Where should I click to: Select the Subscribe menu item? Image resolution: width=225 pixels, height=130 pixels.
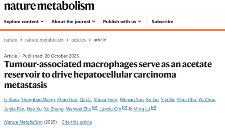tap(162, 22)
